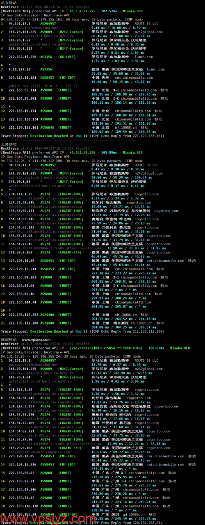
Task: Click AS204957 in first Beijing hop
Action: tap(48, 24)
